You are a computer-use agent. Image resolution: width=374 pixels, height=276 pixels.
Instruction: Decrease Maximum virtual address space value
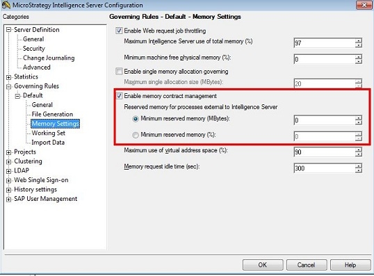359,154
